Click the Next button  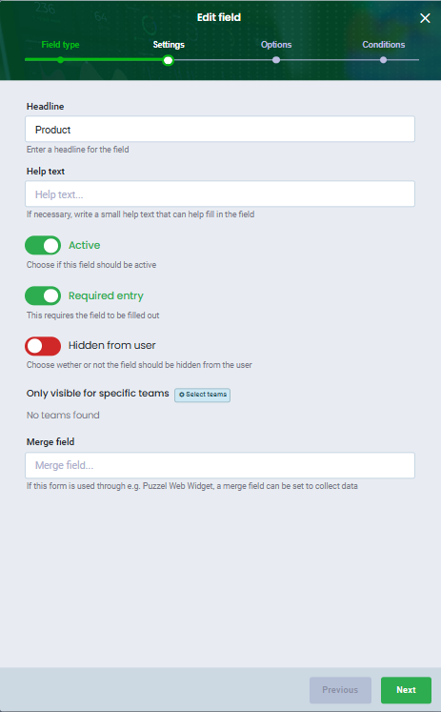406,690
